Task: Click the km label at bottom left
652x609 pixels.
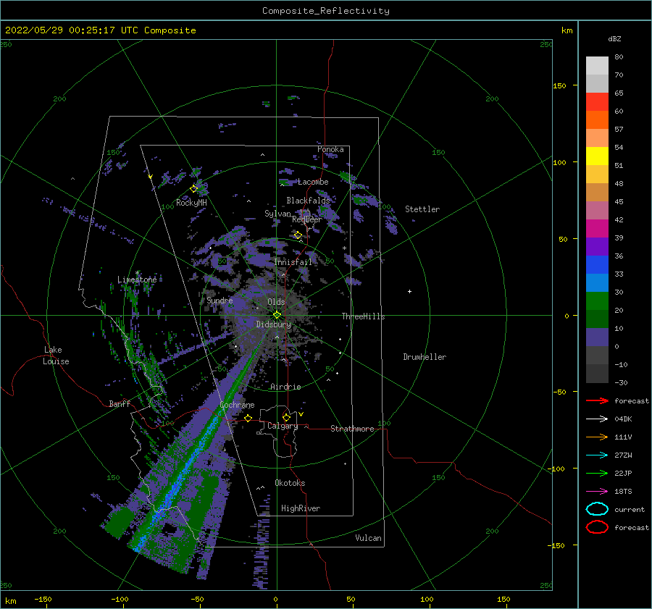Action: click(11, 601)
